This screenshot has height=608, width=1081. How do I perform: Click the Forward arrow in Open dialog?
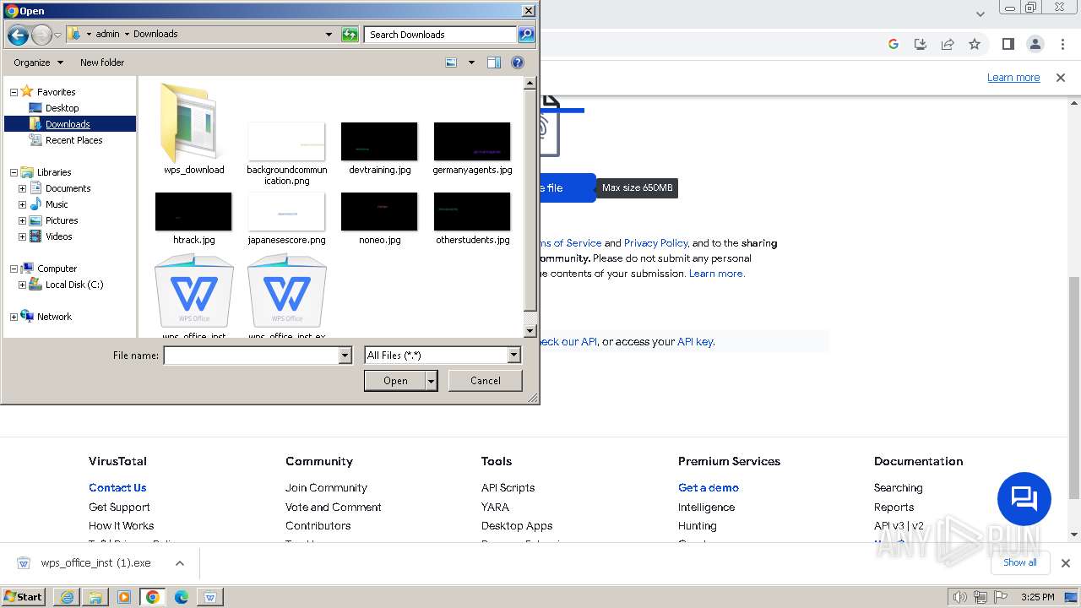[x=41, y=35]
